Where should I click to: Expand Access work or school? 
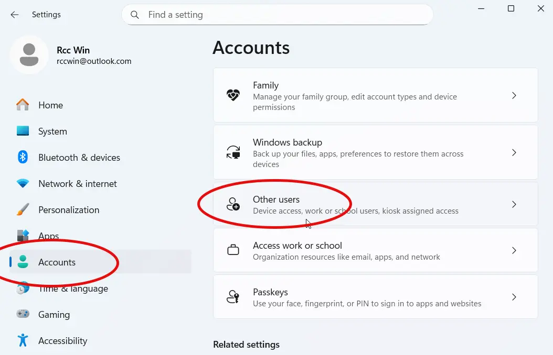pyautogui.click(x=375, y=250)
